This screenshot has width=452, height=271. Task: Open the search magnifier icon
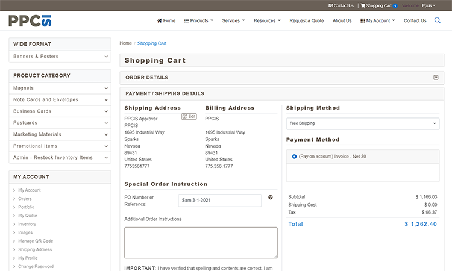[x=438, y=20]
